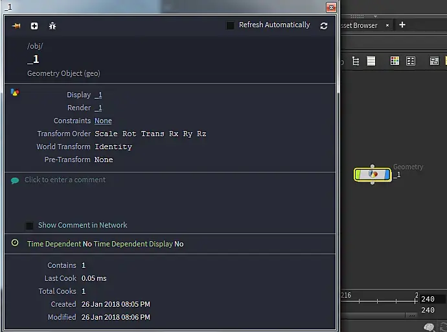Click the Constraints None link

103,121
